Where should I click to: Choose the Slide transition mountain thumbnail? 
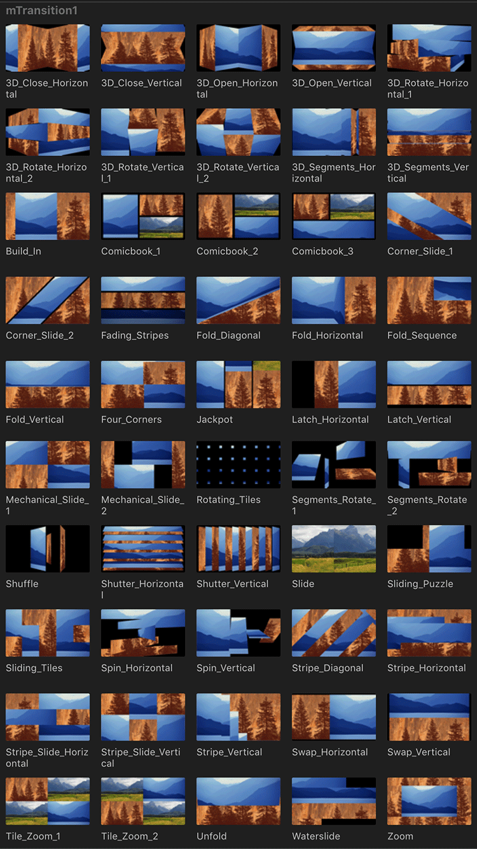pos(334,548)
